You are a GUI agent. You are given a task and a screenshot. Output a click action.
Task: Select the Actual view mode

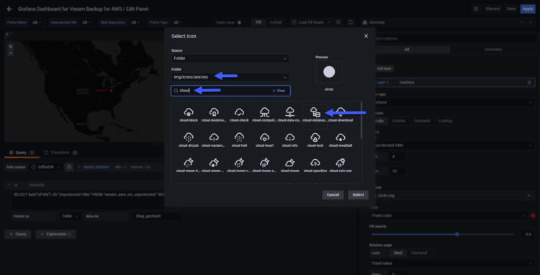[x=276, y=22]
